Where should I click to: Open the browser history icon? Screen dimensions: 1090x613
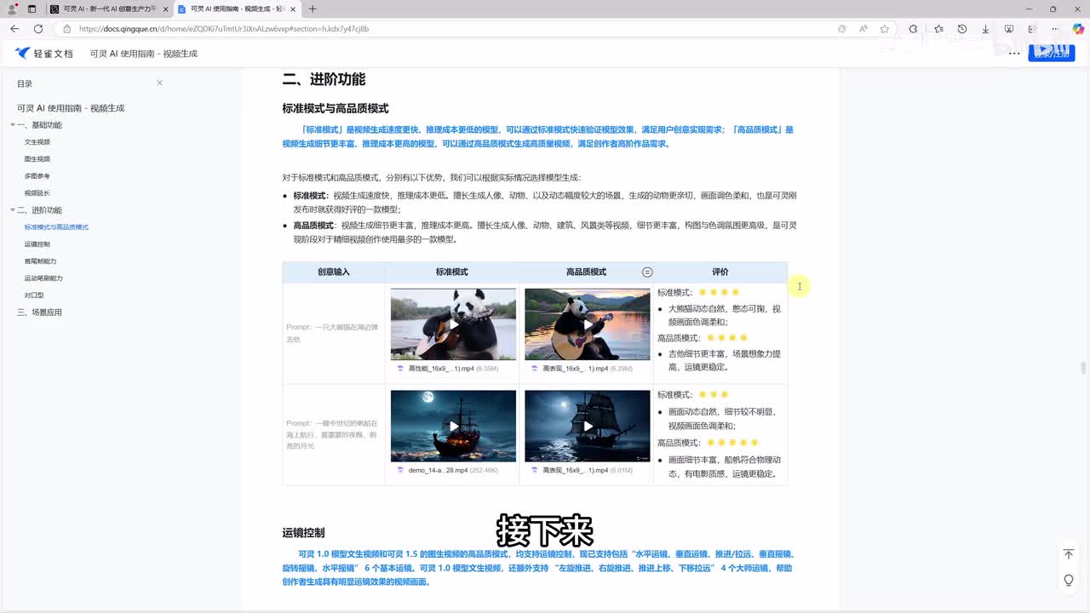click(961, 28)
